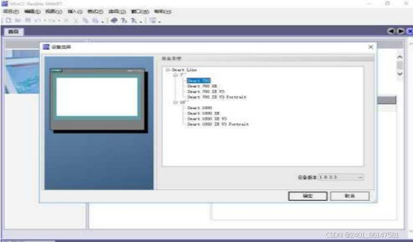Confirm device selection with 确定 button
The width and height of the screenshot is (413, 242).
[308, 196]
